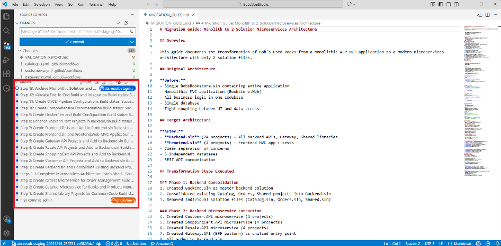Open Source Control views and more actions menu
This screenshot has height=246, width=501.
(x=132, y=15)
